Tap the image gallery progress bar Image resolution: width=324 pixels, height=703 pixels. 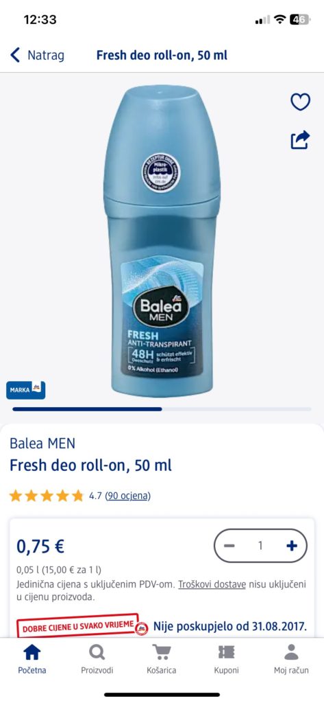tap(162, 409)
